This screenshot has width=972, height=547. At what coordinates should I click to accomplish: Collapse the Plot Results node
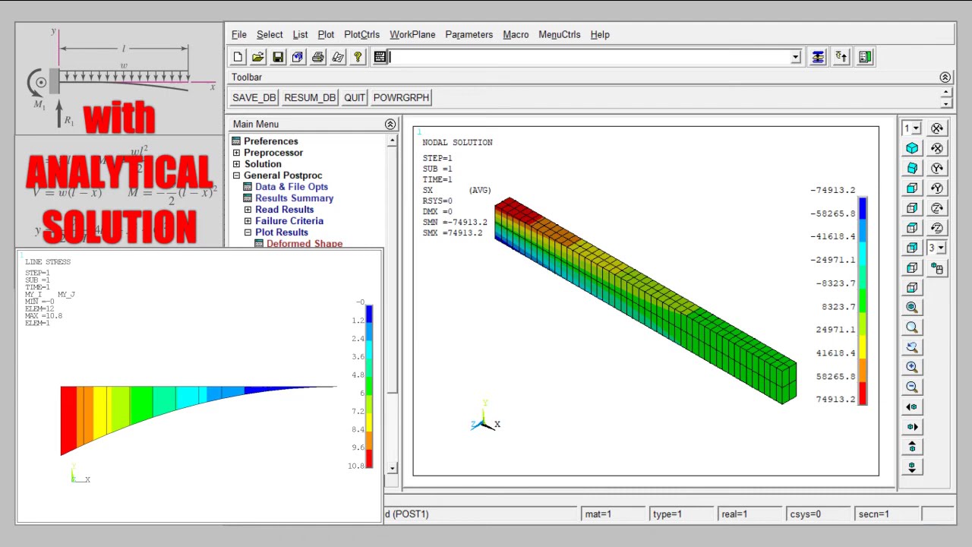(x=248, y=232)
